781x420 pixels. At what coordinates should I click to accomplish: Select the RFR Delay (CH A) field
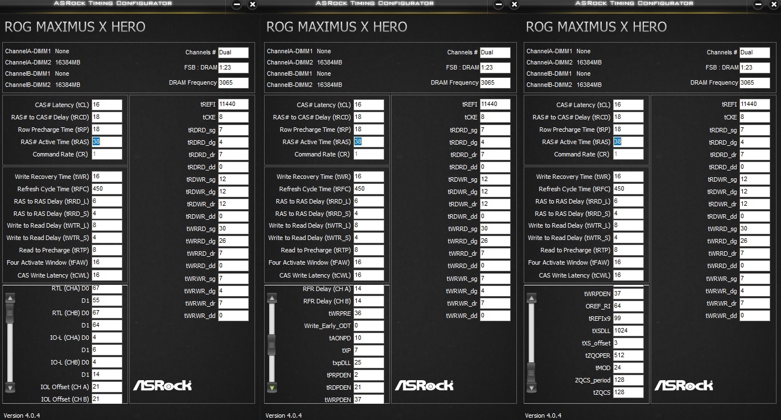[x=369, y=289]
